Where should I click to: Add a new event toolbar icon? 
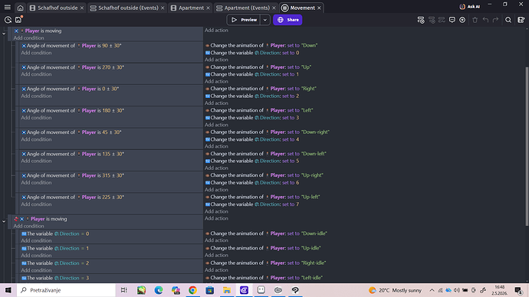421,20
